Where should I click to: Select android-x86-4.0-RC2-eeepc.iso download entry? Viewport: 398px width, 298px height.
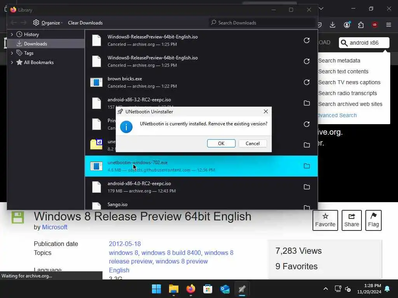(201, 187)
